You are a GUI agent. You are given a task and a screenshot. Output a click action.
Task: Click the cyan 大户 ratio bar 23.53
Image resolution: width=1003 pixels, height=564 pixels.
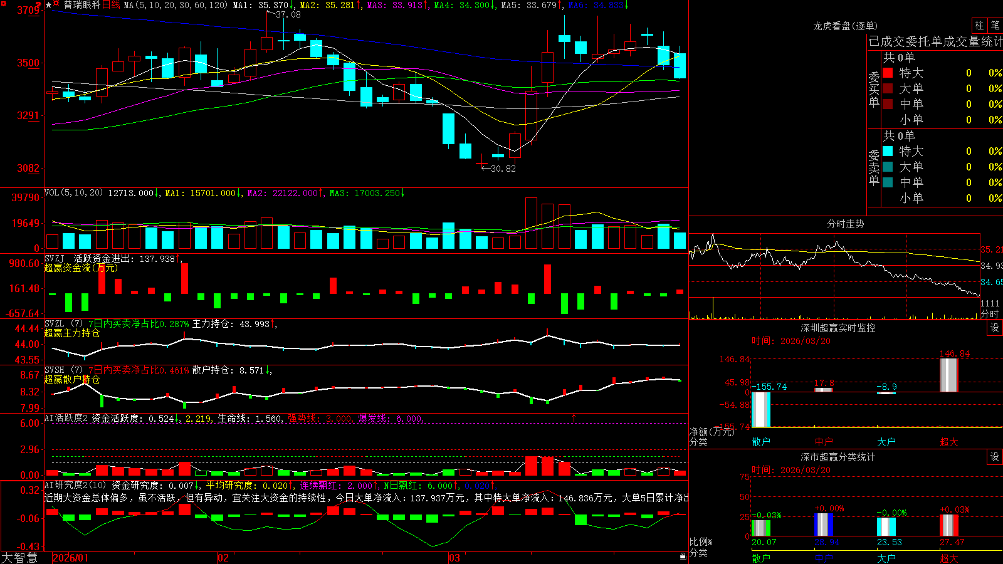(886, 526)
